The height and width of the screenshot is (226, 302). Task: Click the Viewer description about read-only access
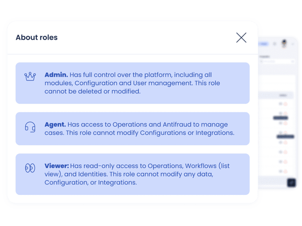pyautogui.click(x=142, y=174)
